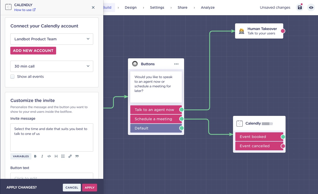Open the Buttons block three-dot menu
Viewport: 318px width, 194px height.
click(176, 64)
